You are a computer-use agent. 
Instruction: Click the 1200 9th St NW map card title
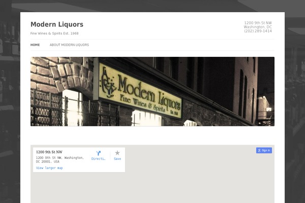pyautogui.click(x=49, y=152)
